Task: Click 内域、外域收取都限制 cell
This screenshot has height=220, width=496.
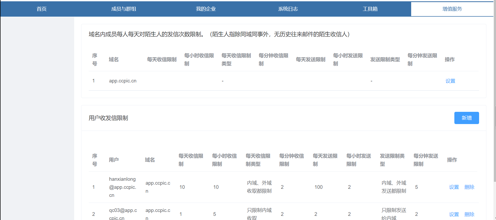Action: [x=259, y=187]
